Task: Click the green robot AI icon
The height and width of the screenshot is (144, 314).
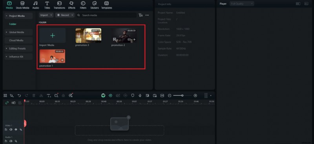Action: click(x=111, y=95)
